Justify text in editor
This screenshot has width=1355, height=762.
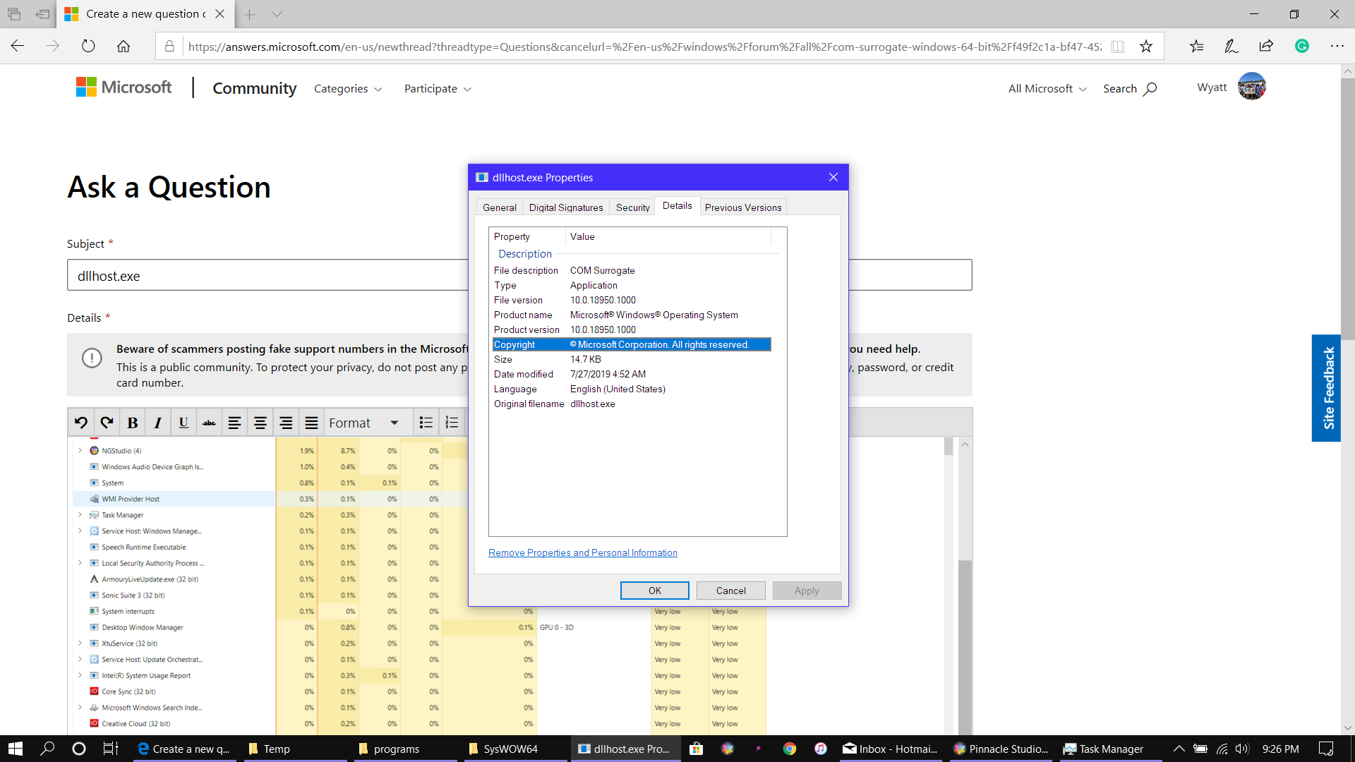(x=311, y=423)
